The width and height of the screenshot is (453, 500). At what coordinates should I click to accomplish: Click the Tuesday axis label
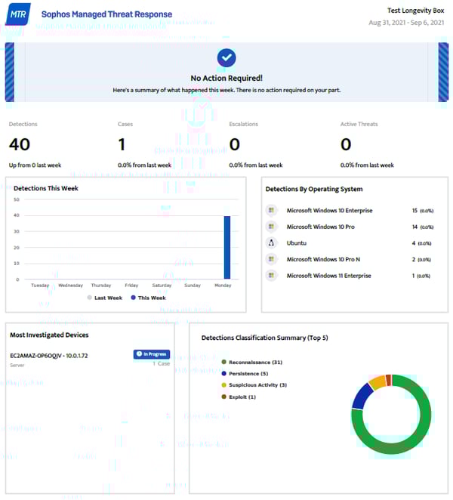[x=40, y=285]
